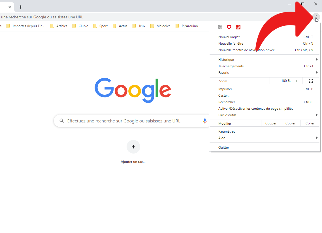Toggle fullscreen mode from Zoom row
The height and width of the screenshot is (233, 322).
[x=311, y=81]
